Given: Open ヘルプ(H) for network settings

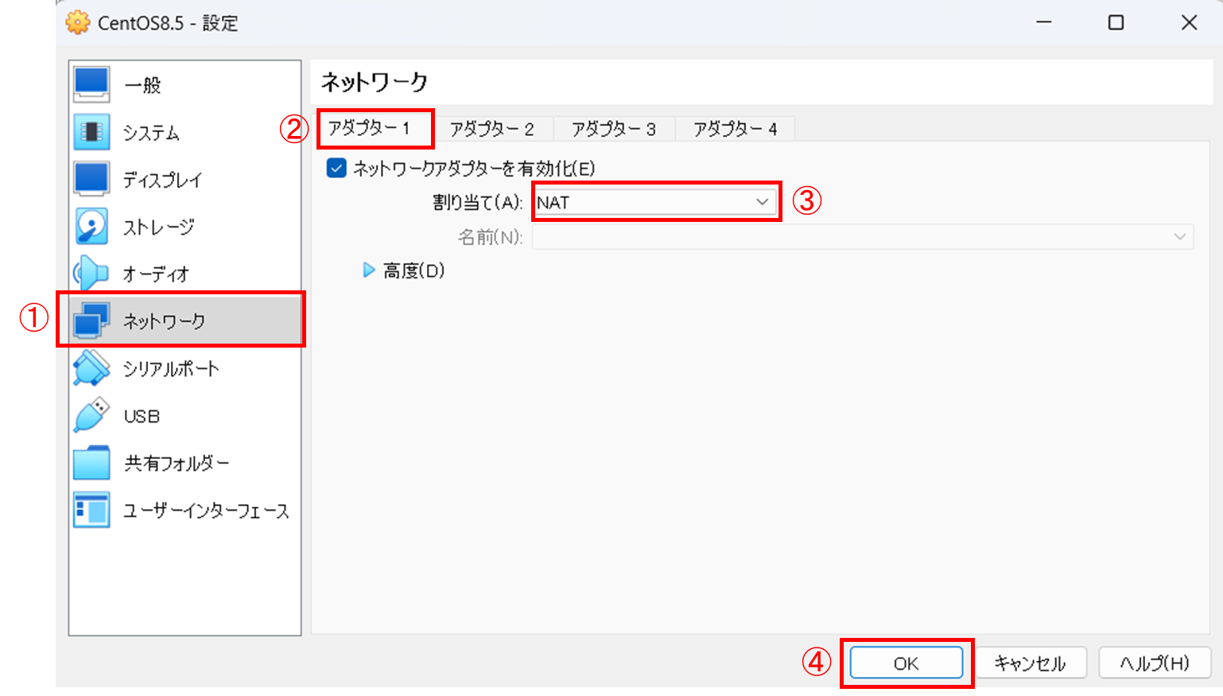Looking at the screenshot, I should [x=1155, y=663].
